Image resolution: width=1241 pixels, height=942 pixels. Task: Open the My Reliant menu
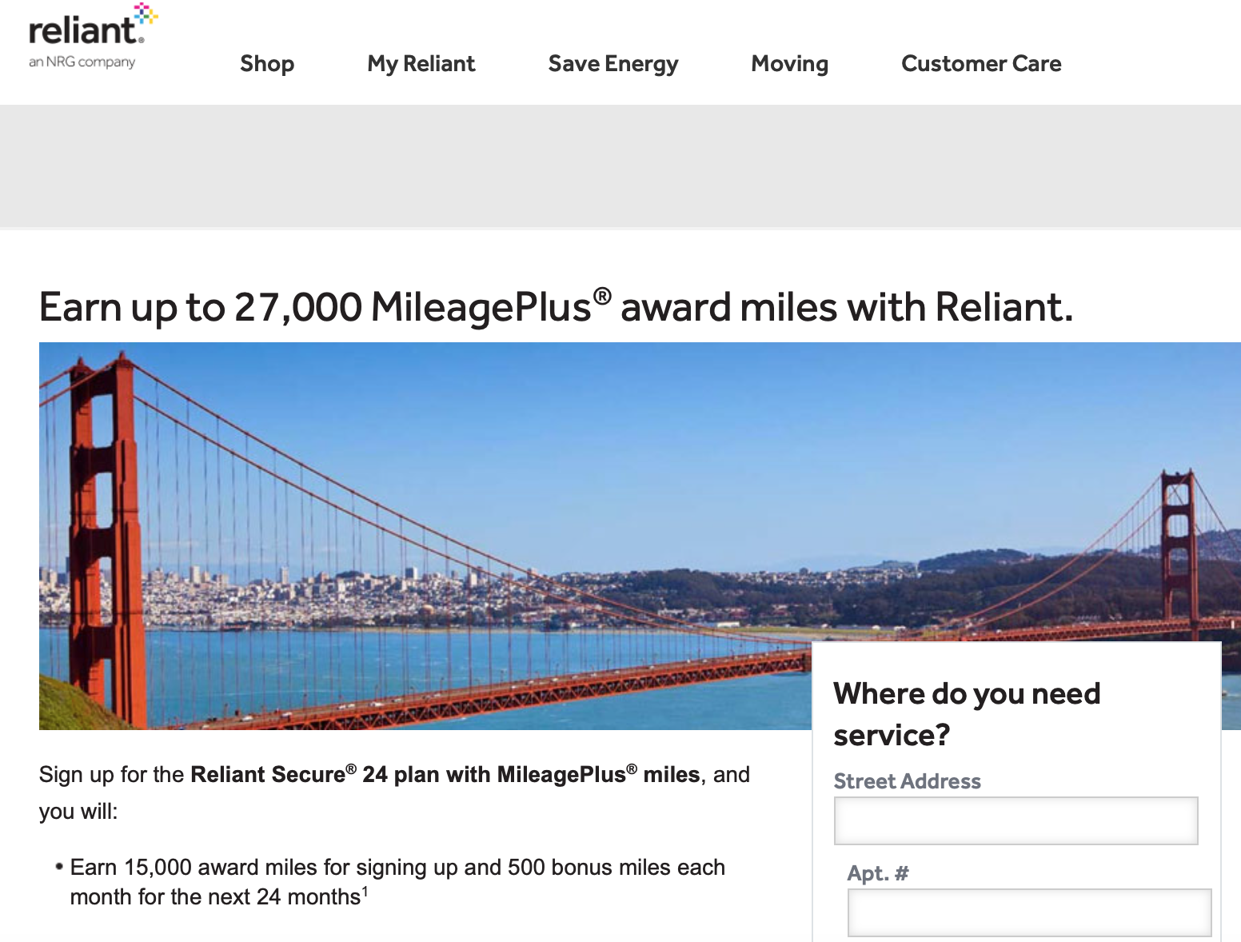[x=421, y=64]
